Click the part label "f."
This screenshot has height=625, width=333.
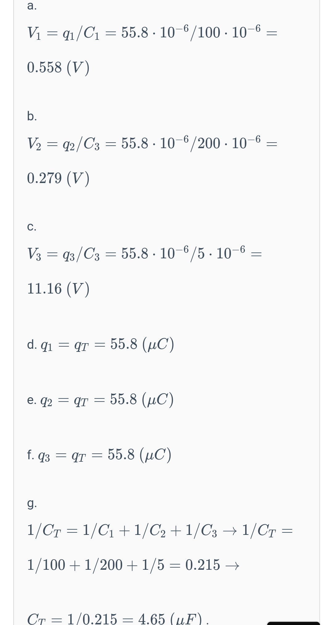tap(31, 454)
